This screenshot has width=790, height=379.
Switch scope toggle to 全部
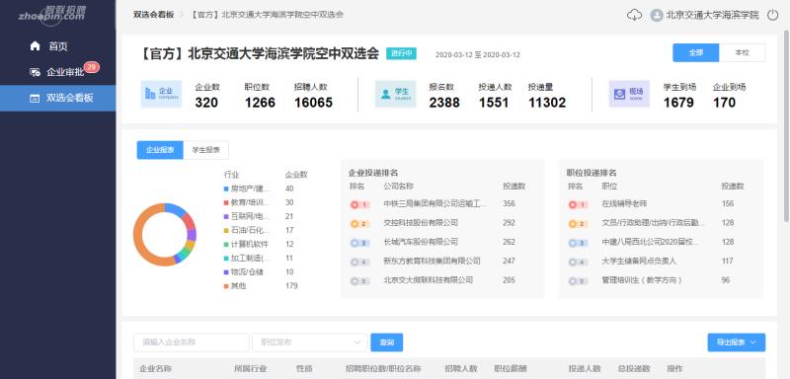tap(696, 53)
